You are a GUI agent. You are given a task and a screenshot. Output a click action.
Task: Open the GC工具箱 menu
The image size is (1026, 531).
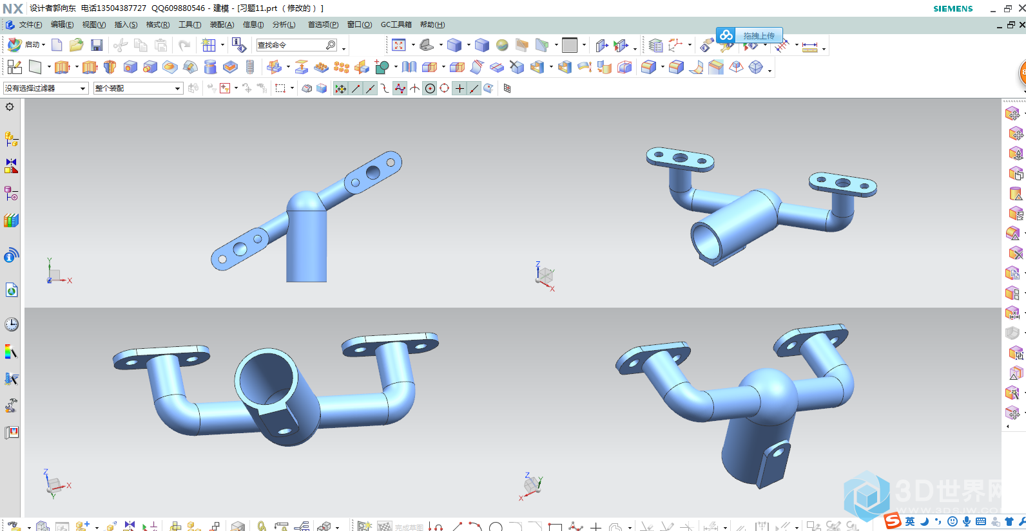click(x=396, y=24)
